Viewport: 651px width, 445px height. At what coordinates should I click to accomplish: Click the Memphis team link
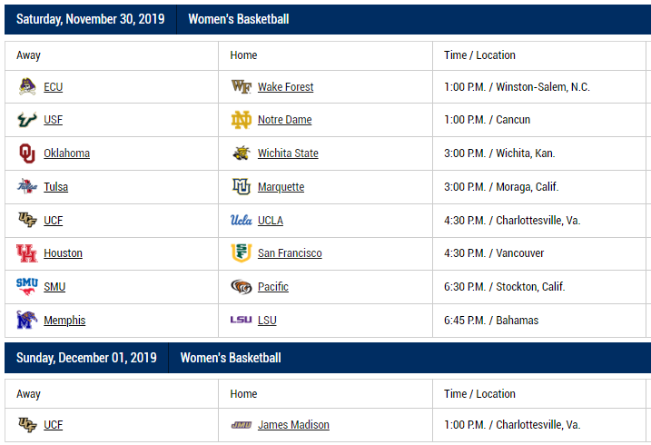coord(64,321)
